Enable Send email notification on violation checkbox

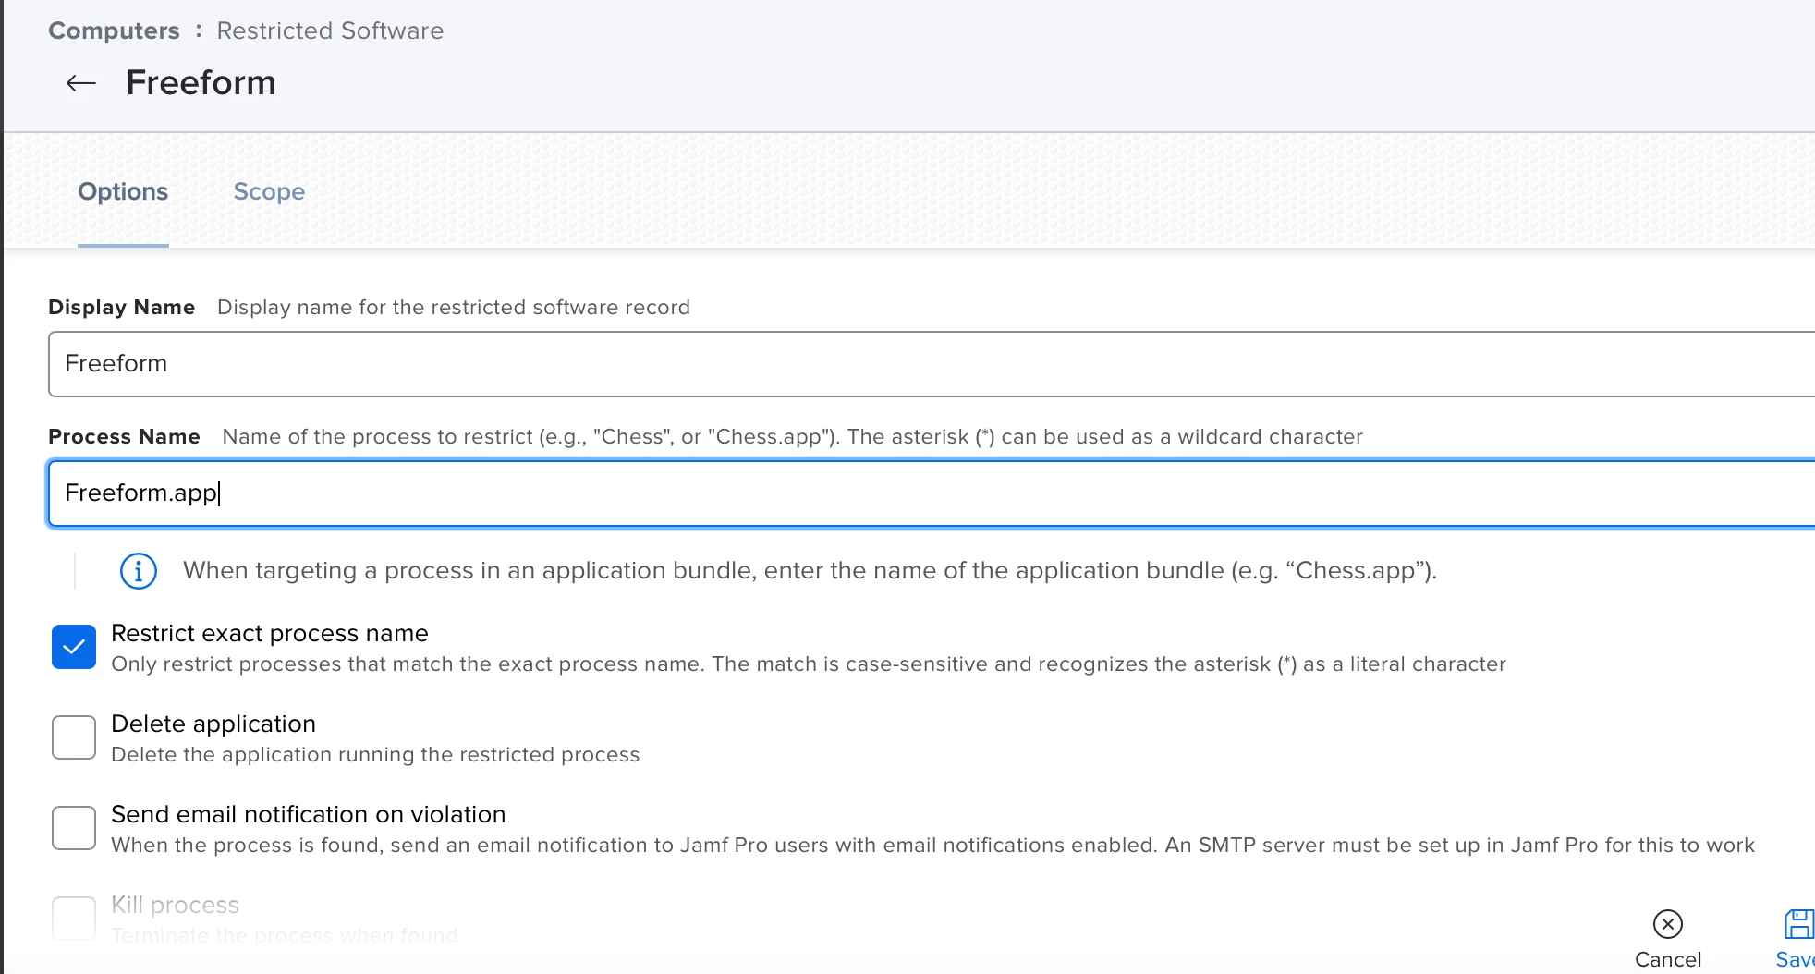[x=74, y=828]
